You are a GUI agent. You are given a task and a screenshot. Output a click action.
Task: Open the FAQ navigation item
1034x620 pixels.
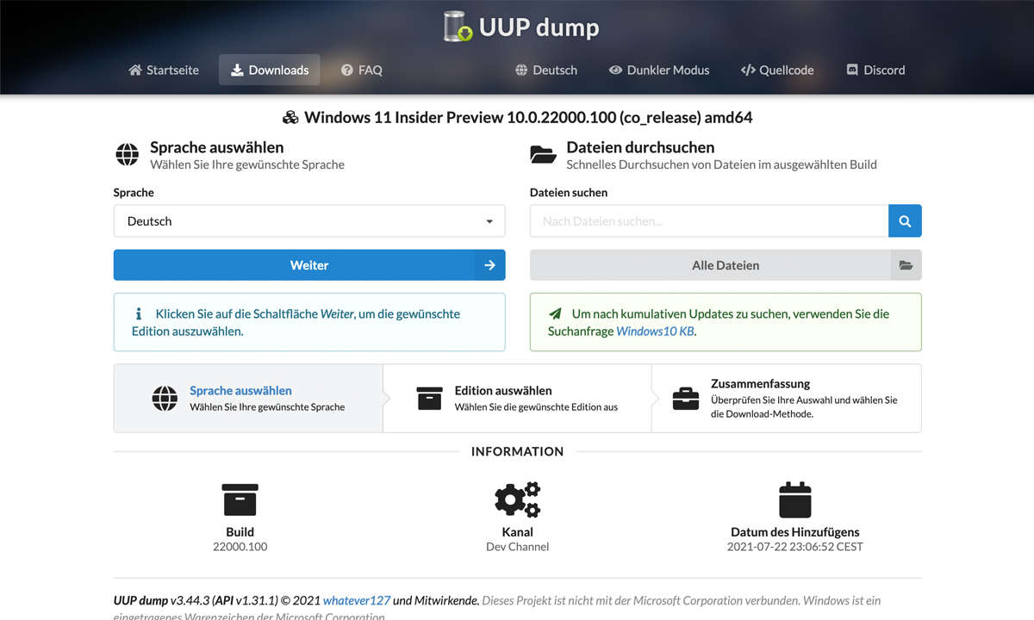(361, 70)
